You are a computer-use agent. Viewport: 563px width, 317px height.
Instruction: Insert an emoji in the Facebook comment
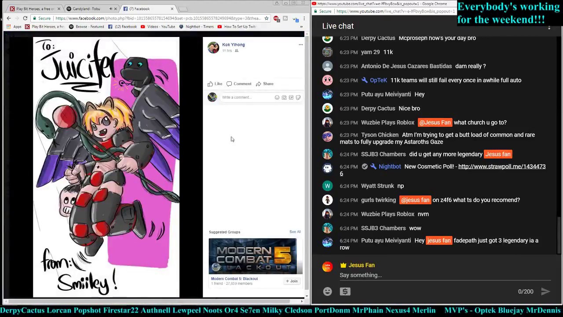pyautogui.click(x=277, y=97)
